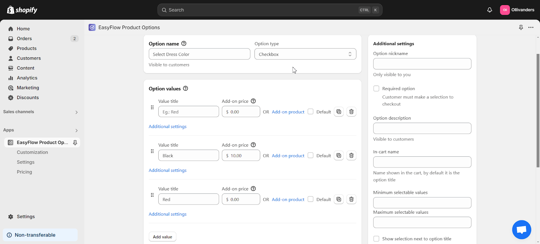540x244 pixels.
Task: Open the Option type Checkbox dropdown
Action: [x=305, y=54]
